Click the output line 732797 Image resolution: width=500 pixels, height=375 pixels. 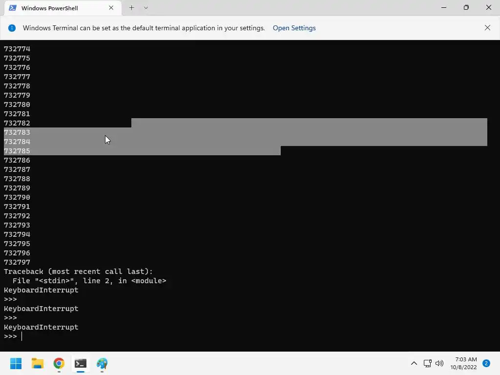point(17,262)
